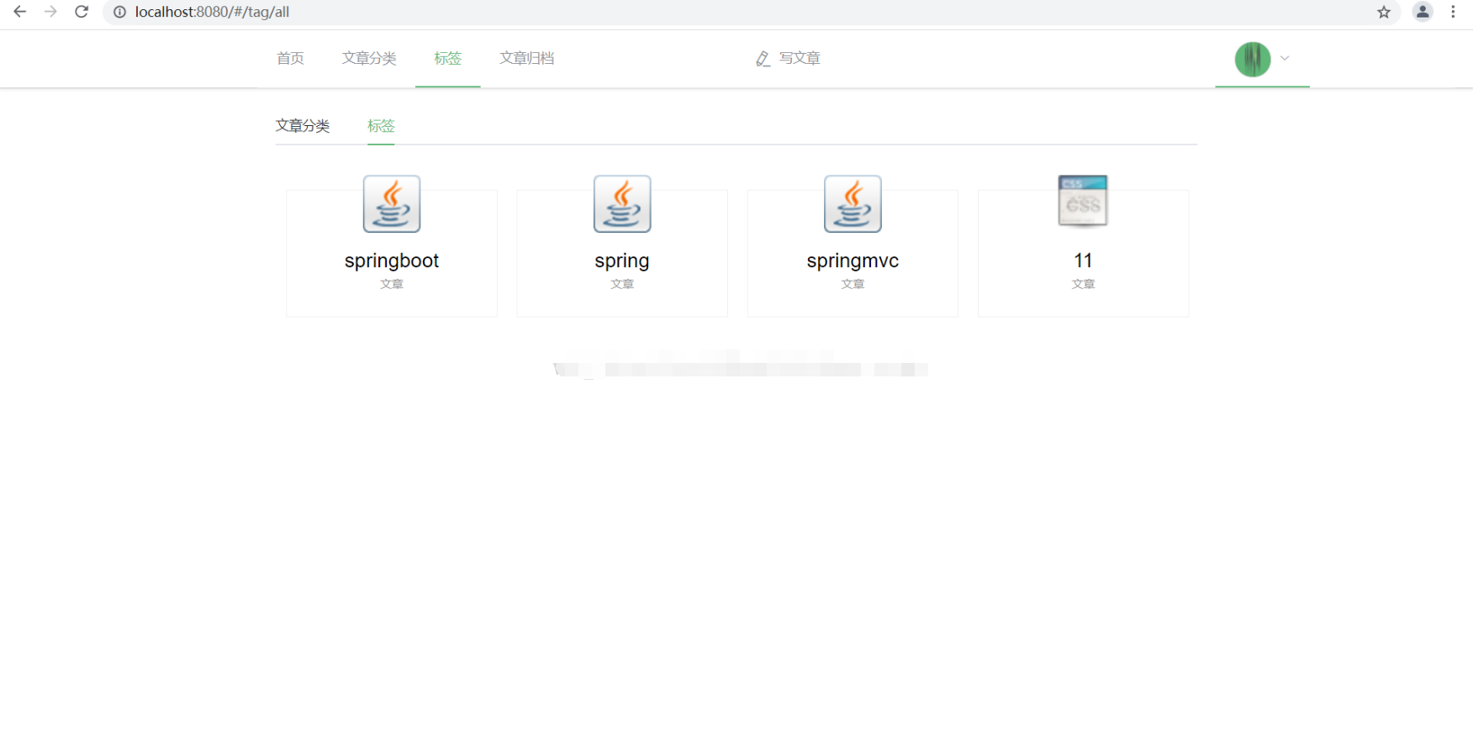Image resolution: width=1473 pixels, height=752 pixels.
Task: Open the springboot tag name
Action: 392,260
